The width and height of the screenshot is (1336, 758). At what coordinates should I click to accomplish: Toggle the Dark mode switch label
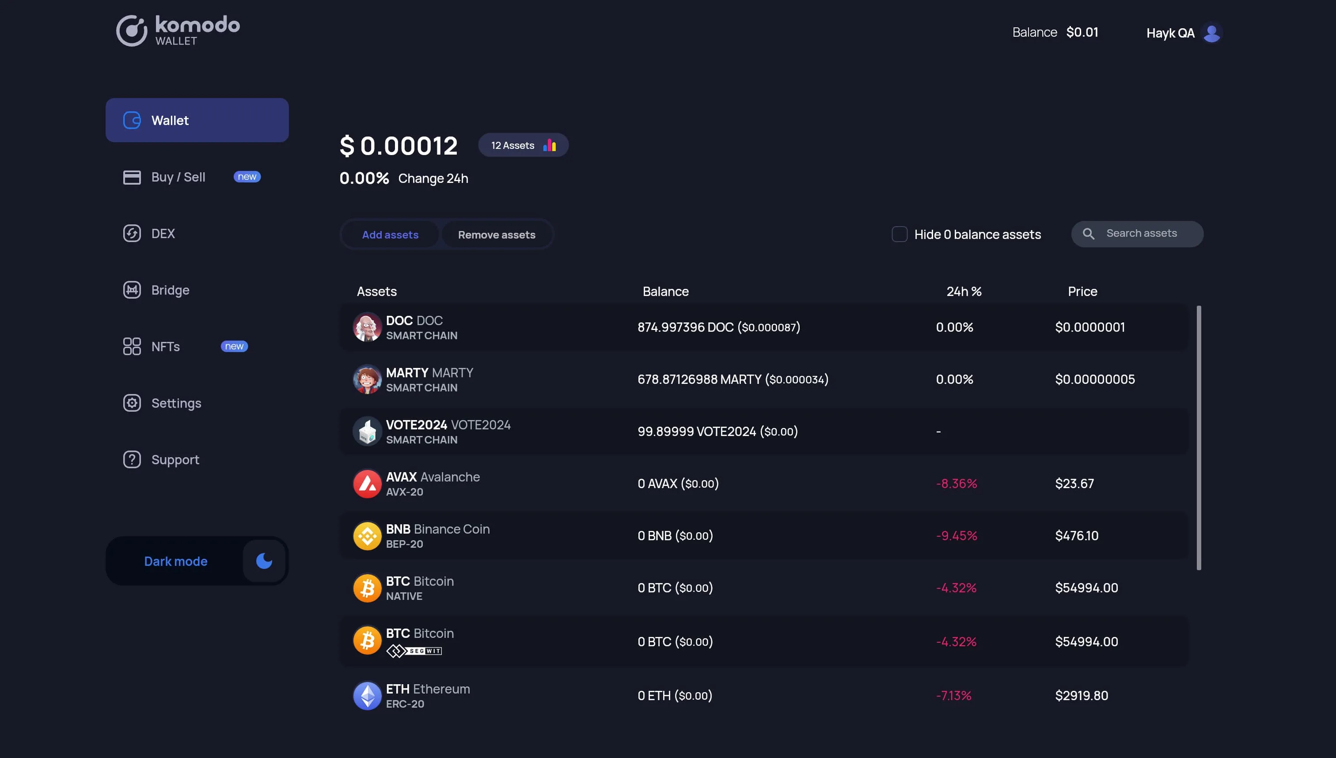click(175, 561)
